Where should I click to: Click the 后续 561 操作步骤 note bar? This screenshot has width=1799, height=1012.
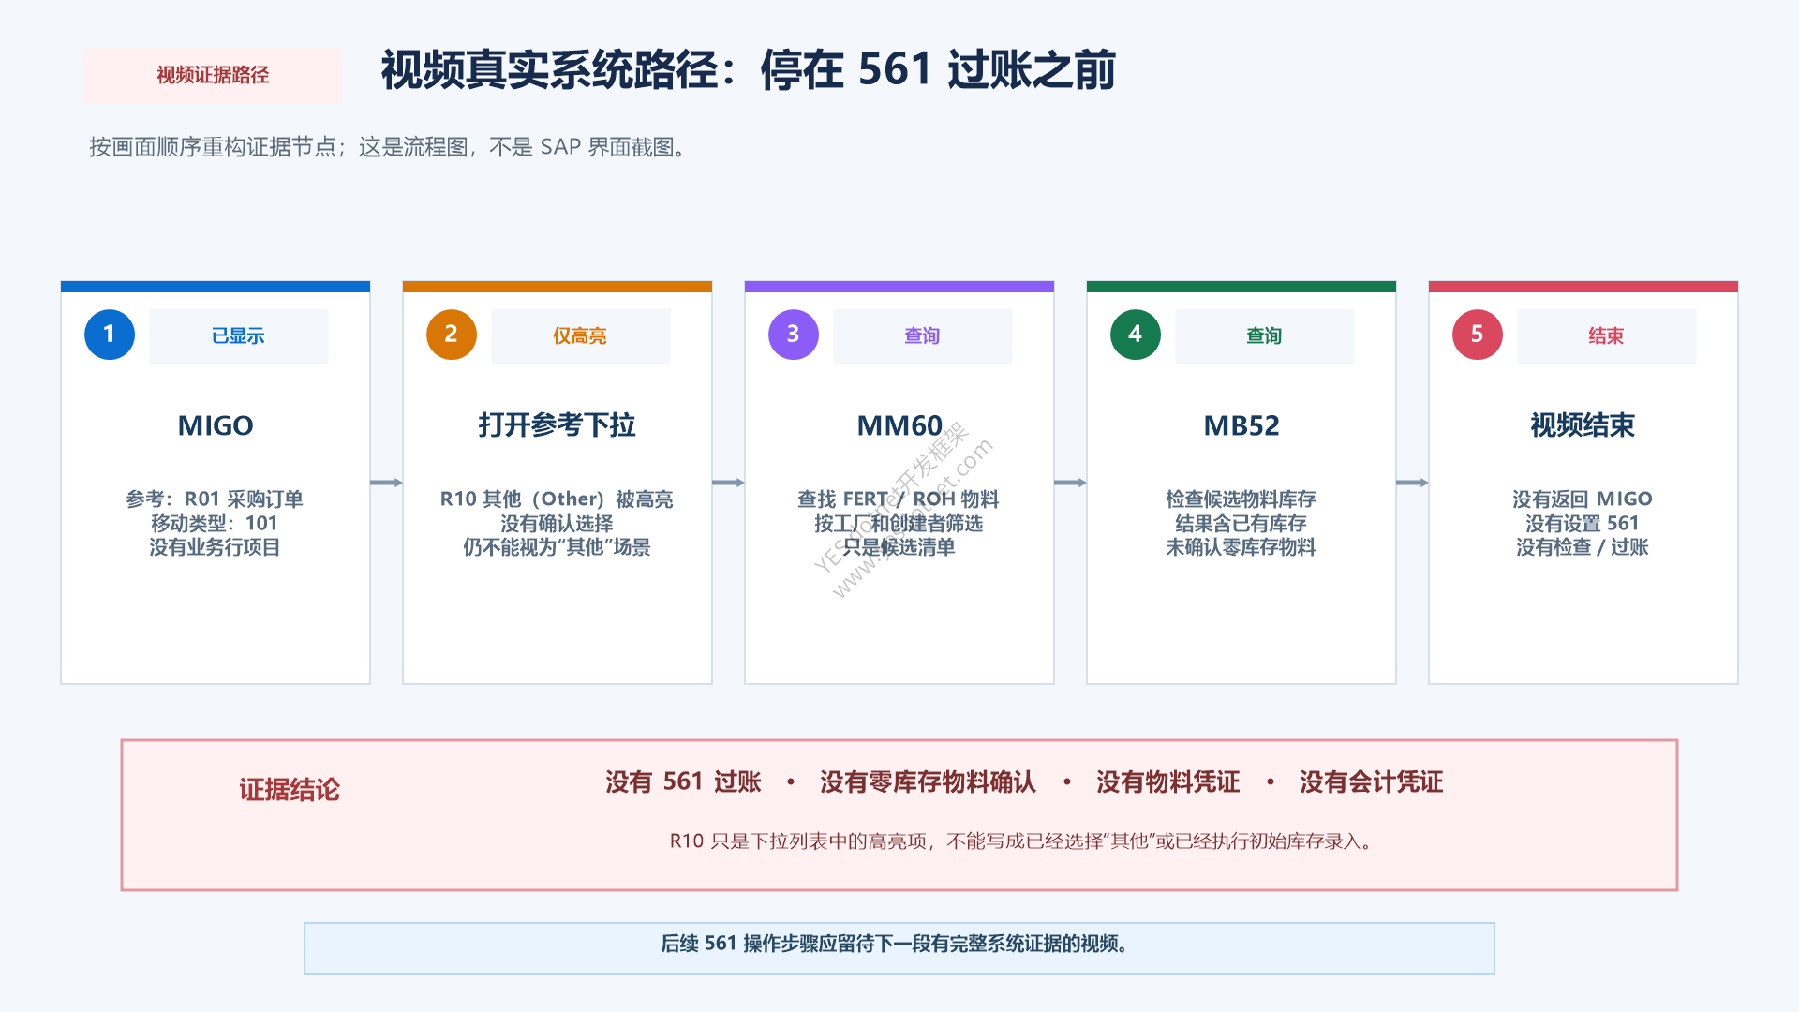point(899,948)
